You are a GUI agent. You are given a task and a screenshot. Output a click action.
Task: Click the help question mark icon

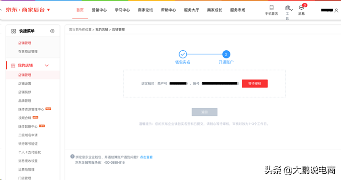coord(72,157)
